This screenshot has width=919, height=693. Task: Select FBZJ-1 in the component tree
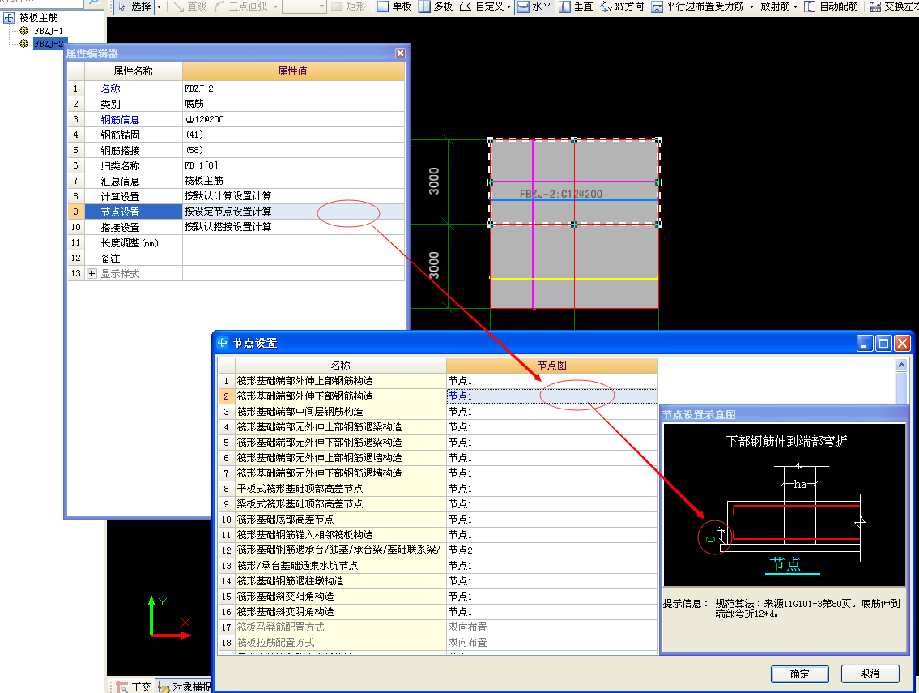click(49, 31)
